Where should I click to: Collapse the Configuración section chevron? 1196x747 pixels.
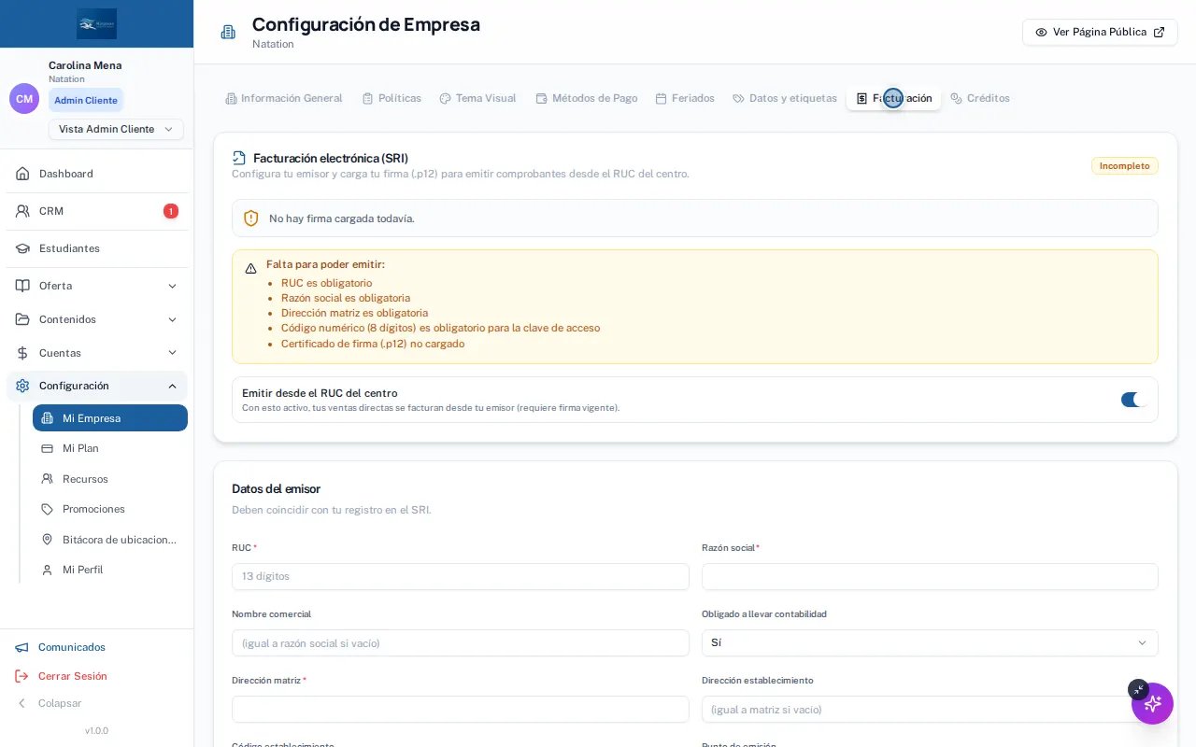pyautogui.click(x=172, y=386)
